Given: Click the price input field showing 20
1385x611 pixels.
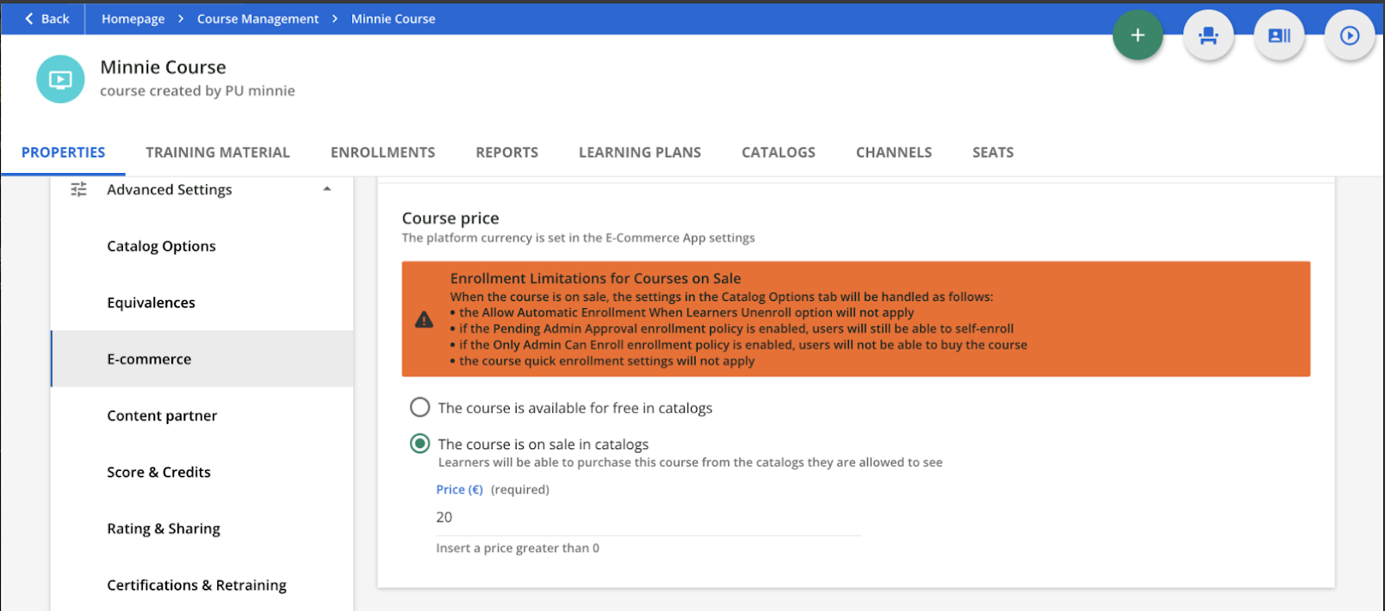Looking at the screenshot, I should click(x=647, y=518).
